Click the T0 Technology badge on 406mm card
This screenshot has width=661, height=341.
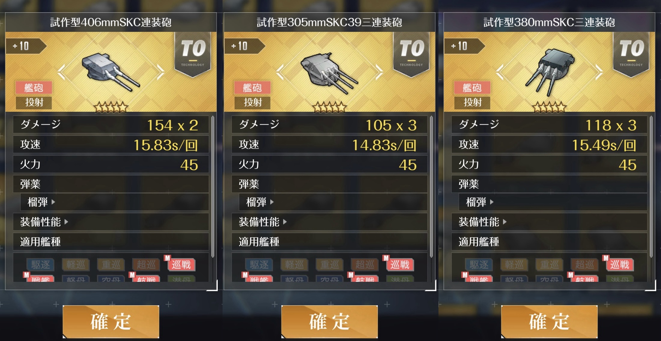coord(193,55)
